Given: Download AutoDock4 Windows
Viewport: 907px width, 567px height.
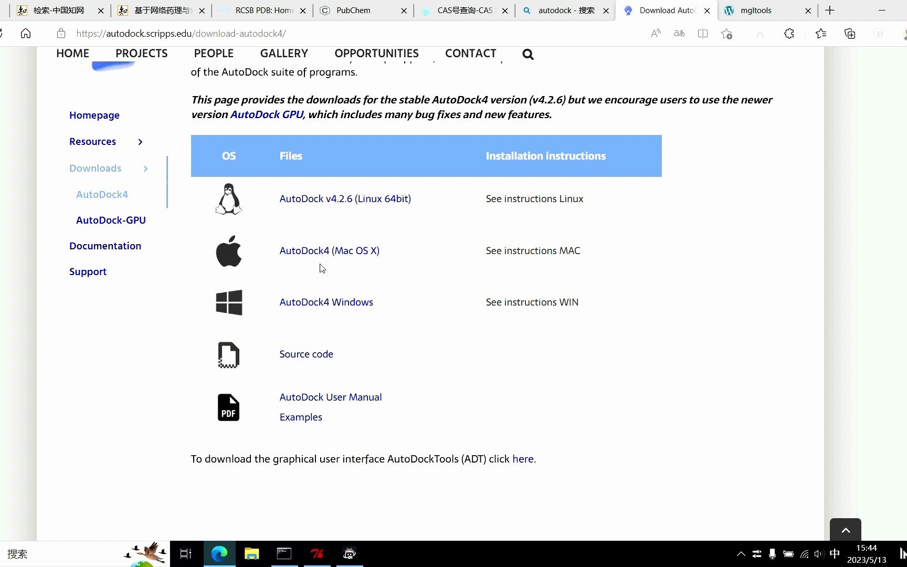Looking at the screenshot, I should tap(326, 302).
